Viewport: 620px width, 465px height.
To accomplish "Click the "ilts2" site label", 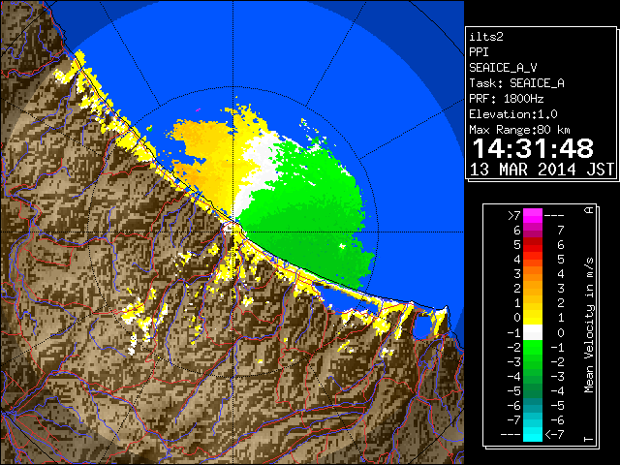I will [x=486, y=37].
